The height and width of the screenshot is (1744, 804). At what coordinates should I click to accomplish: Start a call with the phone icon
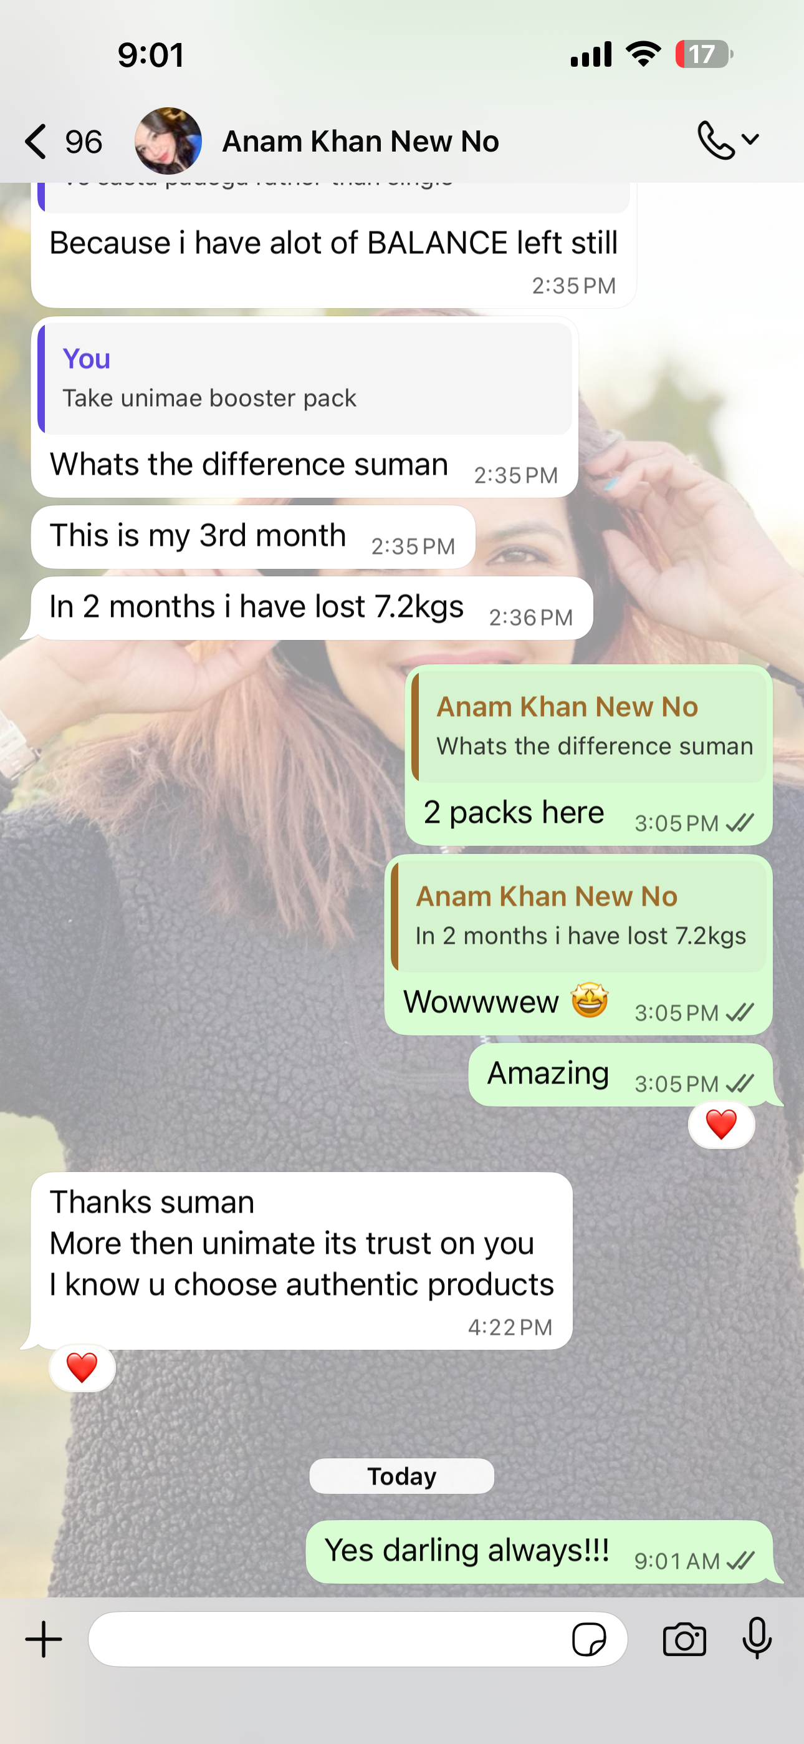click(715, 140)
